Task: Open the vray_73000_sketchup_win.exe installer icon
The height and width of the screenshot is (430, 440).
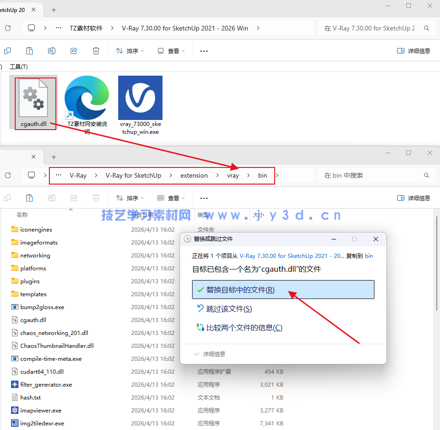Action: pos(140,98)
